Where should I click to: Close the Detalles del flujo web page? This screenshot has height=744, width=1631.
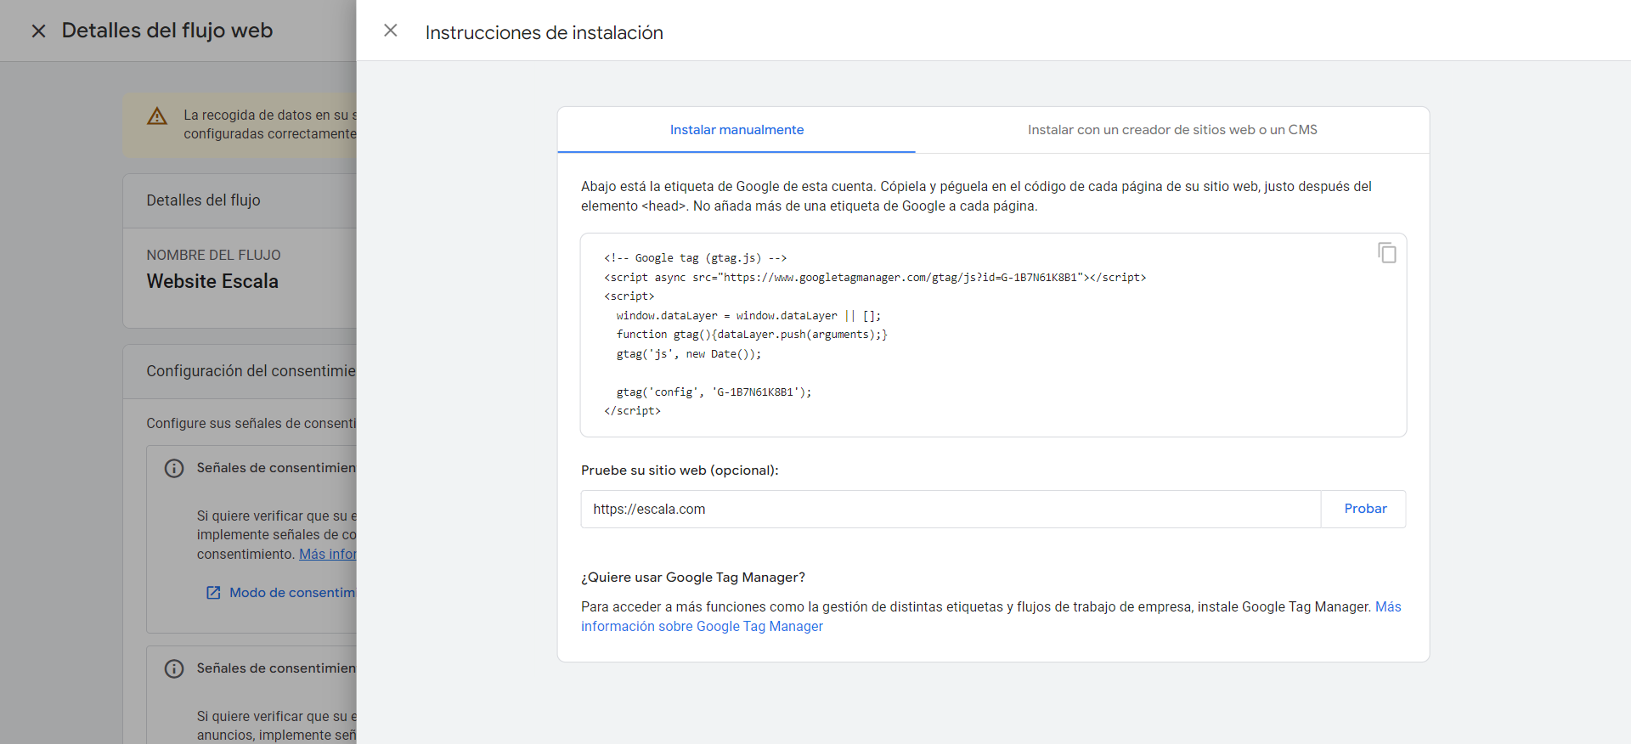[38, 31]
